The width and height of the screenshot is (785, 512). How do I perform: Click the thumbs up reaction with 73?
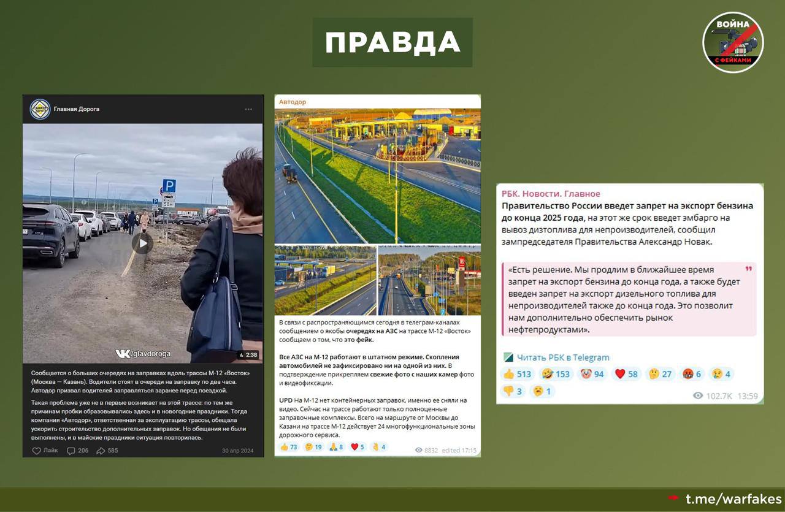289,447
